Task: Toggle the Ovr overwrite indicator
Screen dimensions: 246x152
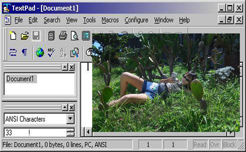Action: [215, 144]
